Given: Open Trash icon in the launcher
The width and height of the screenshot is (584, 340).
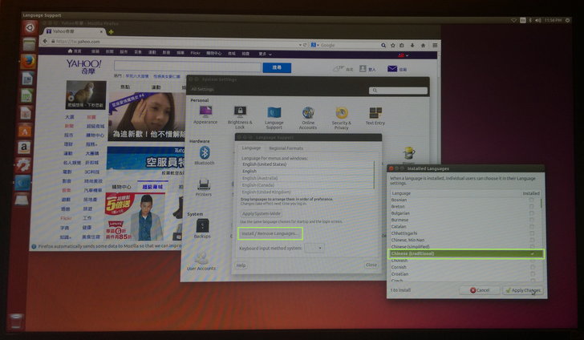Looking at the screenshot, I should [x=16, y=321].
